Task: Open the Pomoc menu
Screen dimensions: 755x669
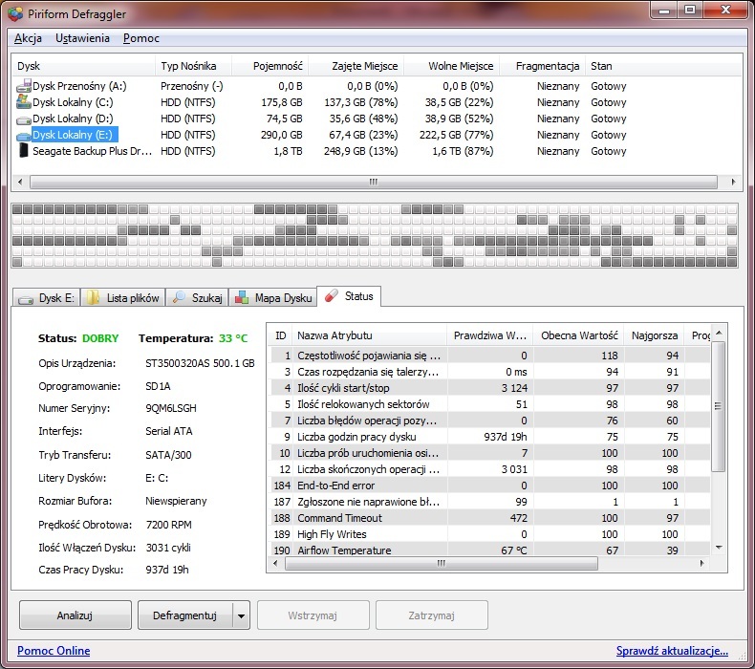Action: coord(141,38)
